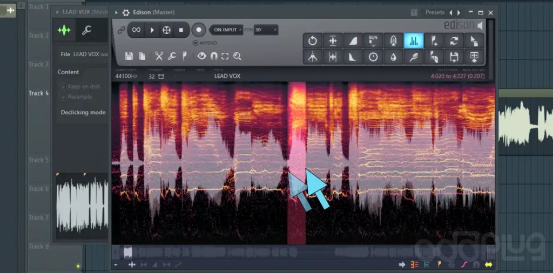The width and height of the screenshot is (553, 273).
Task: Open the water drop reverb tool
Action: 394,57
